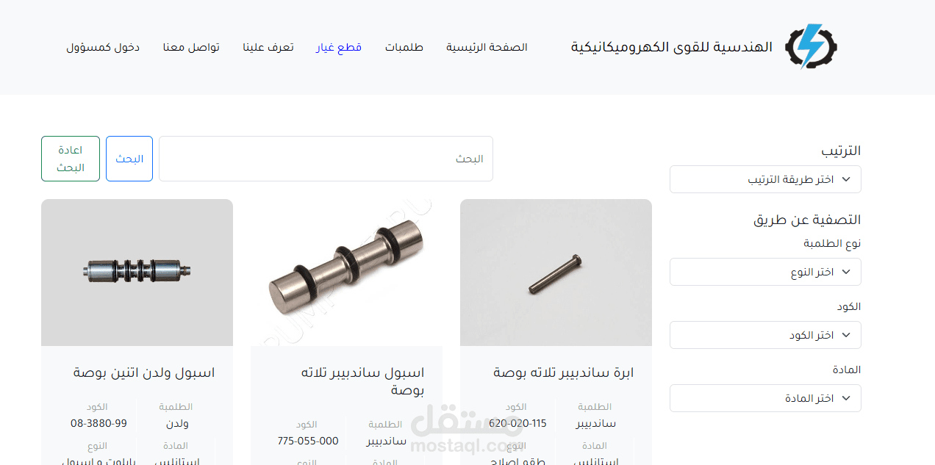Image resolution: width=935 pixels, height=465 pixels.
Task: Open the Contact Us link (تواصل معنا)
Action: point(191,47)
